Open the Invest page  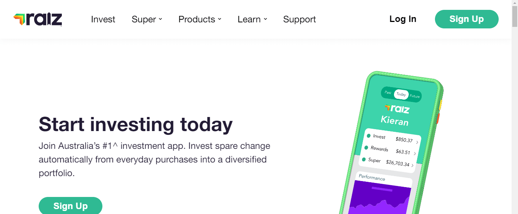point(103,19)
